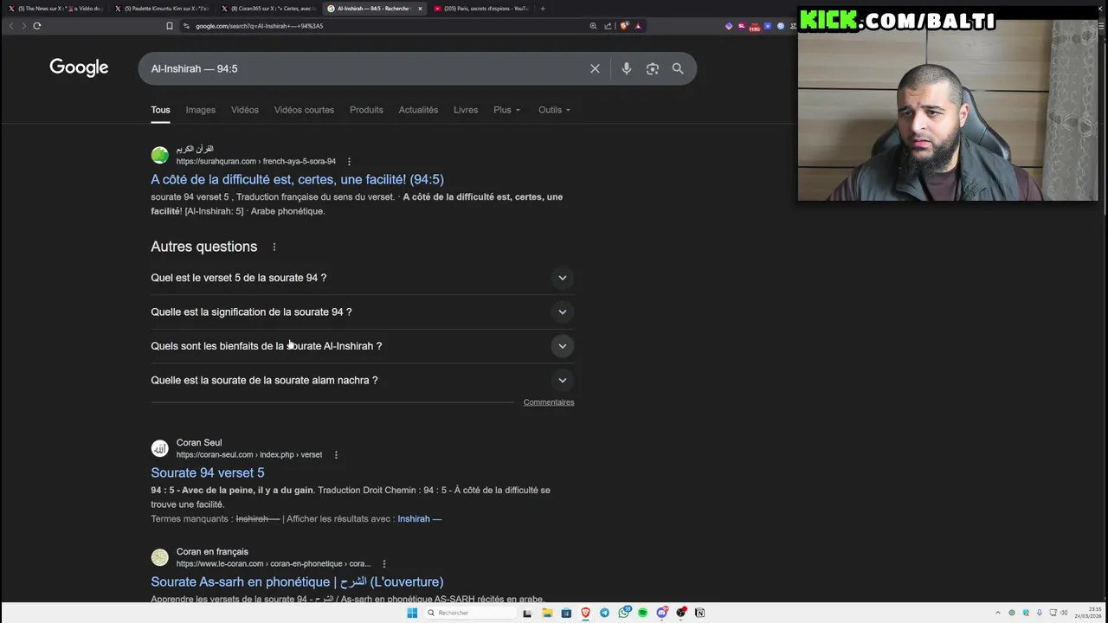Show hidden system tray icons chevron
This screenshot has width=1108, height=623.
point(997,613)
